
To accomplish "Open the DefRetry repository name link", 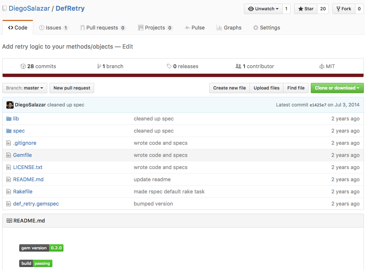I will pyautogui.click(x=70, y=8).
